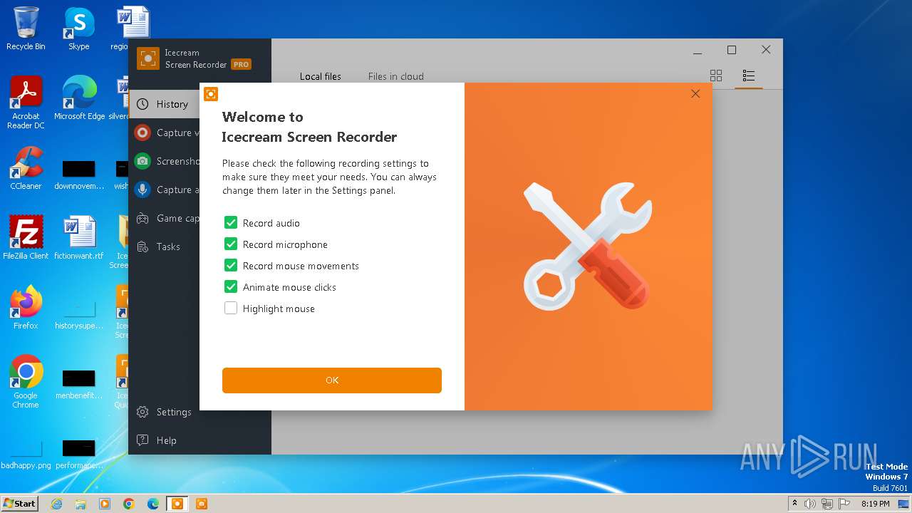Disable Animate mouse clicks checkbox
This screenshot has width=912, height=513.
tap(231, 287)
